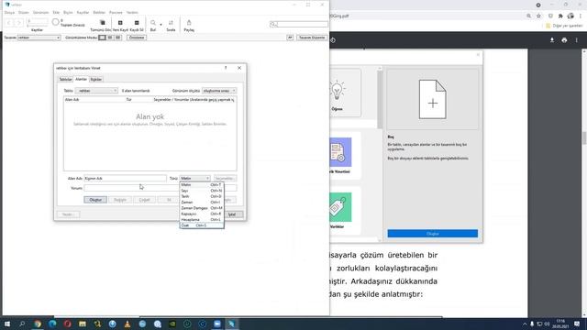Image resolution: width=587 pixels, height=330 pixels.
Task: Open the Düzen menu
Action: (24, 12)
